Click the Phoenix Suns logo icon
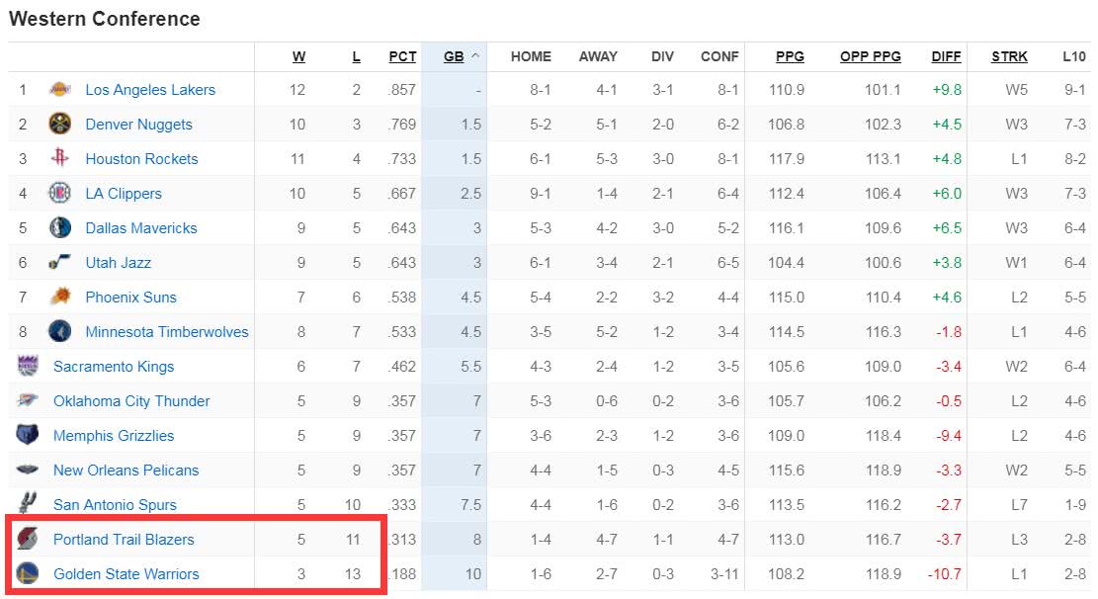This screenshot has width=1098, height=599. 60,297
